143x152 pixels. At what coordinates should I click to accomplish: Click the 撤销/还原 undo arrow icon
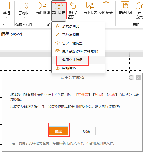coord(73,6)
